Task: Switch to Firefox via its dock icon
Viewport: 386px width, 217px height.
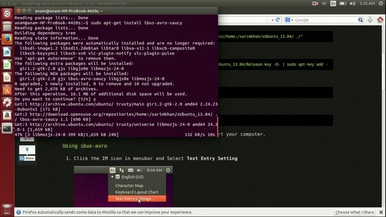Action: coord(7,39)
